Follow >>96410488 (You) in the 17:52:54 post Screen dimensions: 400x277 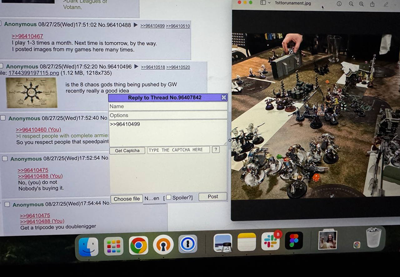pos(40,176)
